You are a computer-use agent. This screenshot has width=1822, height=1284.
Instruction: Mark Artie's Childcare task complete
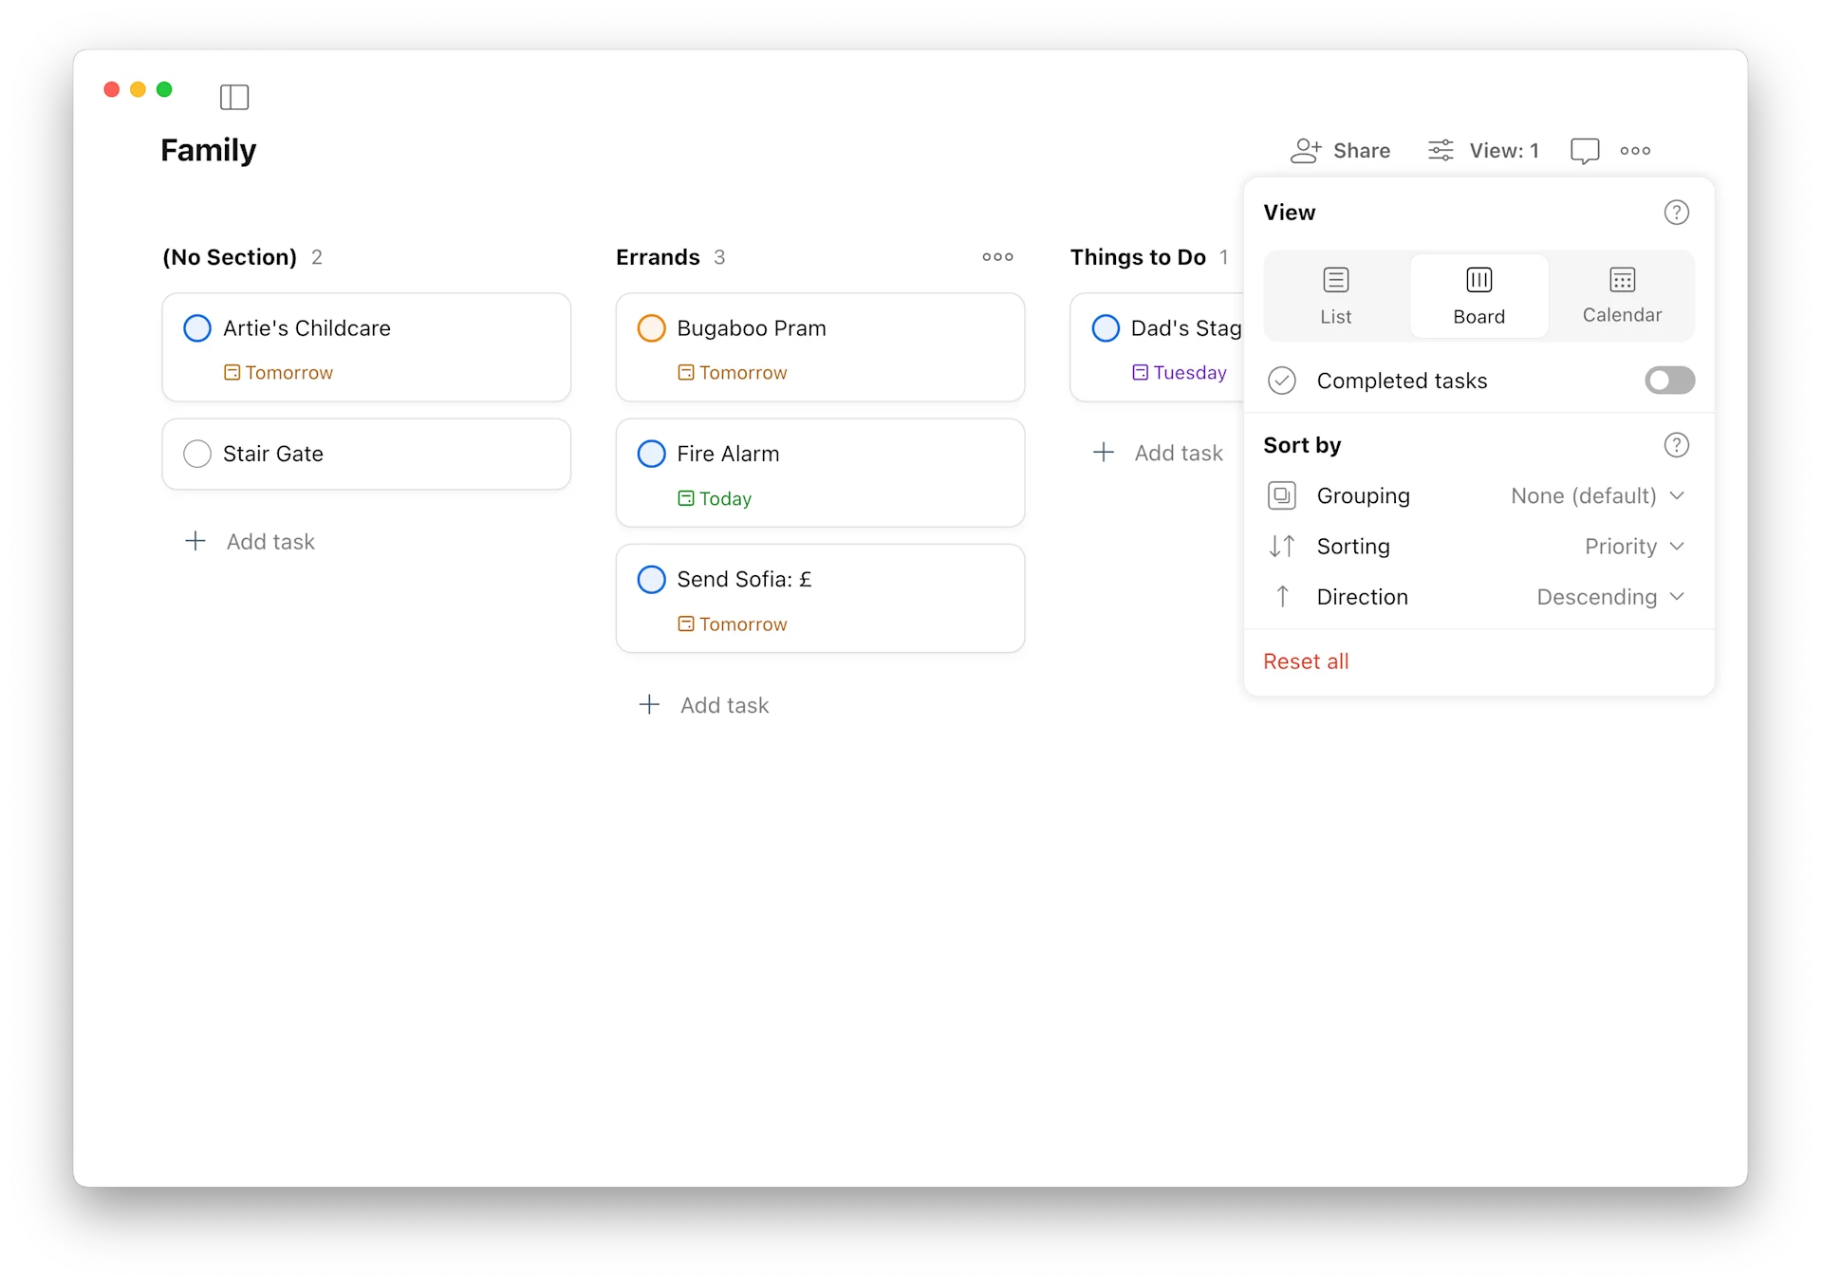(197, 328)
